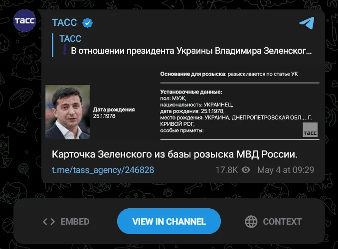The width and height of the screenshot is (338, 249).
Task: Open the TASS channel name header
Action: click(x=64, y=22)
